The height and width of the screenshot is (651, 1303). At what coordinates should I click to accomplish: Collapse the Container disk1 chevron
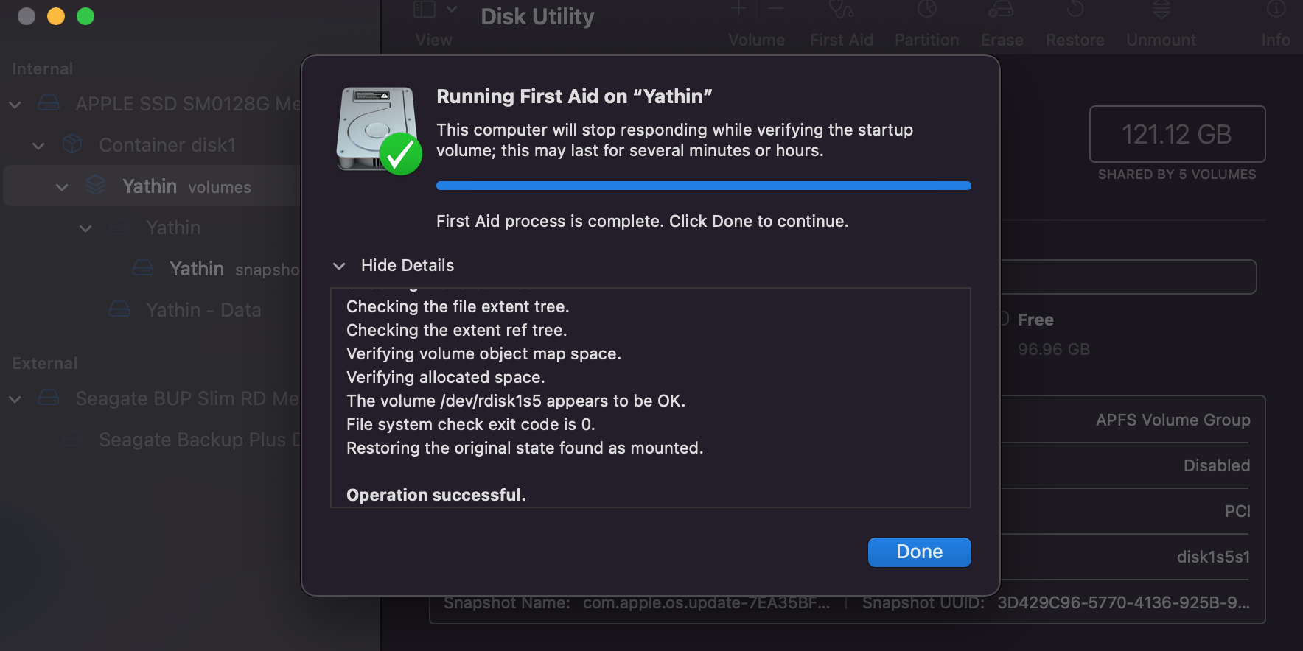coord(38,146)
